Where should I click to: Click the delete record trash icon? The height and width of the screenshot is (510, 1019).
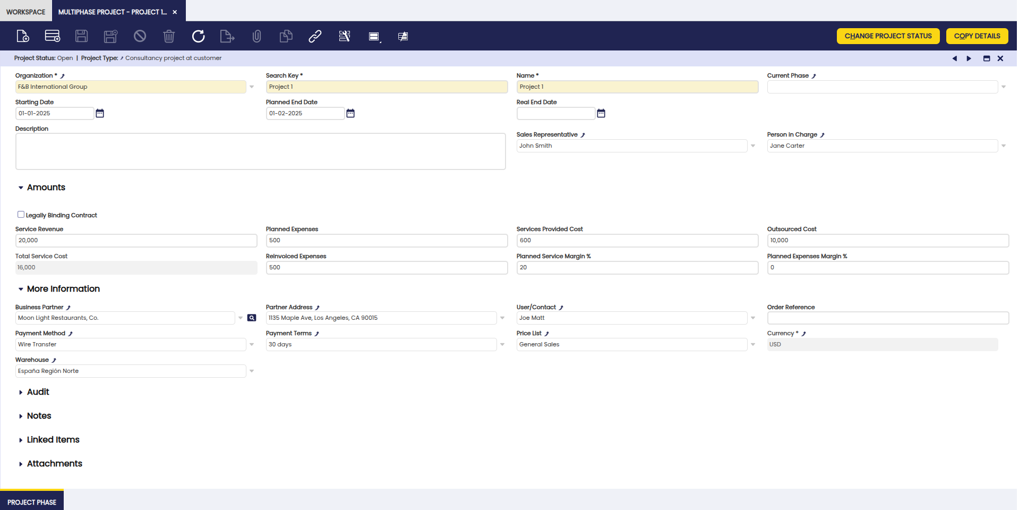(x=169, y=36)
